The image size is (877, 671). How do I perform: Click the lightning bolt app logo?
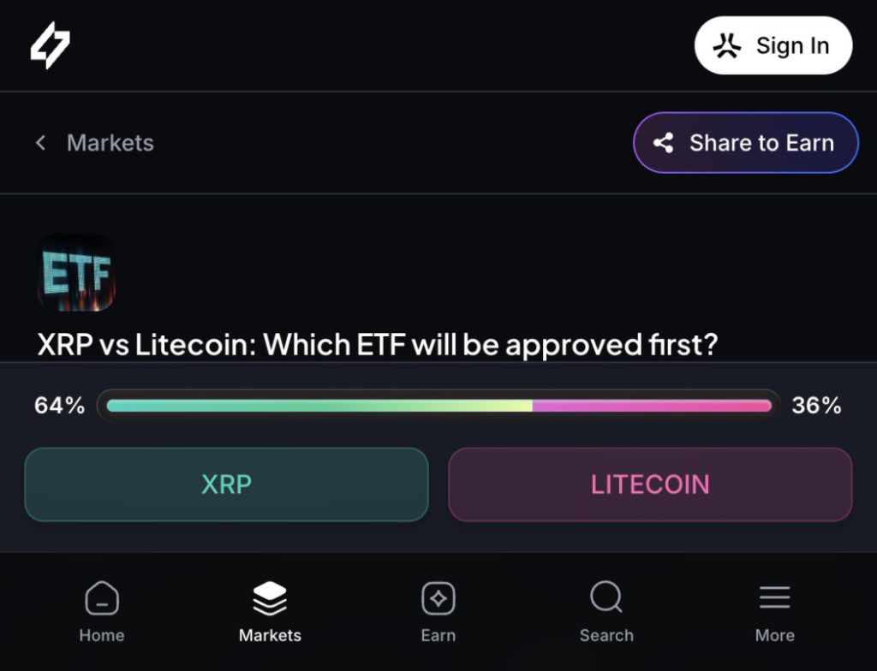(51, 45)
